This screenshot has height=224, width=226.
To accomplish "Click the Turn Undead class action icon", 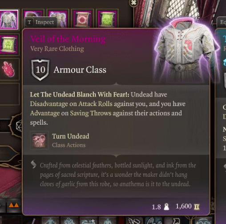I will [39, 140].
